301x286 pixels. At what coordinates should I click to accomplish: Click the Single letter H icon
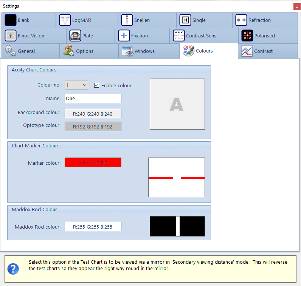point(185,20)
